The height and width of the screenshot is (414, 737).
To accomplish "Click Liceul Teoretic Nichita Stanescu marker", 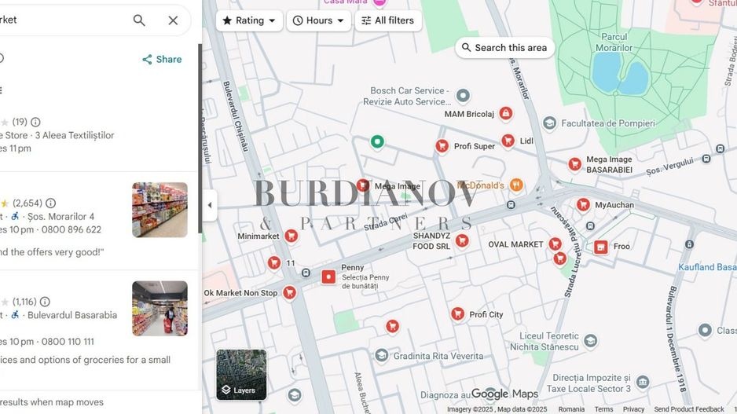I will (590, 341).
